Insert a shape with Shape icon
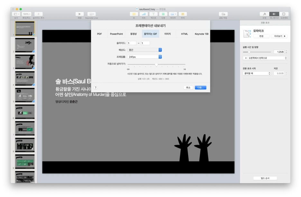301x197 pixels. [x=163, y=14]
